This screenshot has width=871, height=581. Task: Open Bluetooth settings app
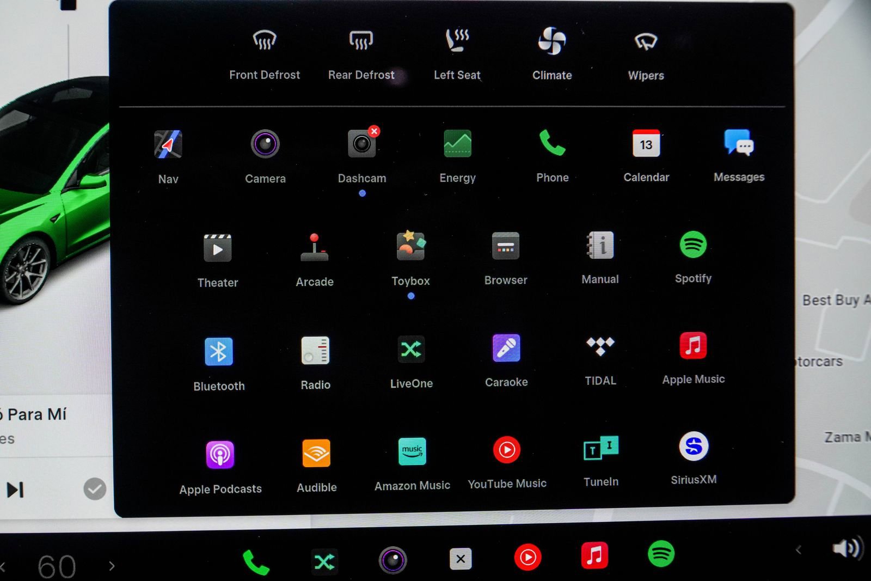point(219,364)
